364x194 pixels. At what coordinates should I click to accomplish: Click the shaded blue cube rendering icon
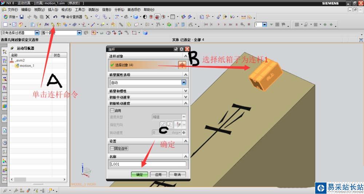135,17
